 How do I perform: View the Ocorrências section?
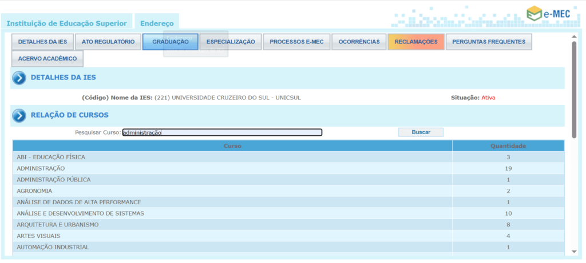(359, 42)
